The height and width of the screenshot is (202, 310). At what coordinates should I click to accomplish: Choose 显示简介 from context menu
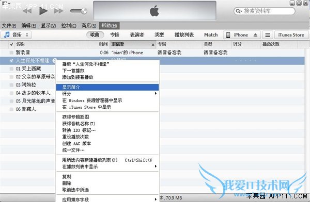[x=108, y=87]
